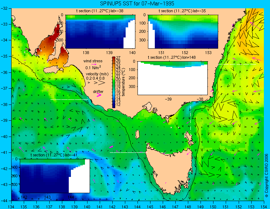This screenshot has width=270, height=209.
Task: Click the -33 latitude axis label
Action: tap(4, 24)
